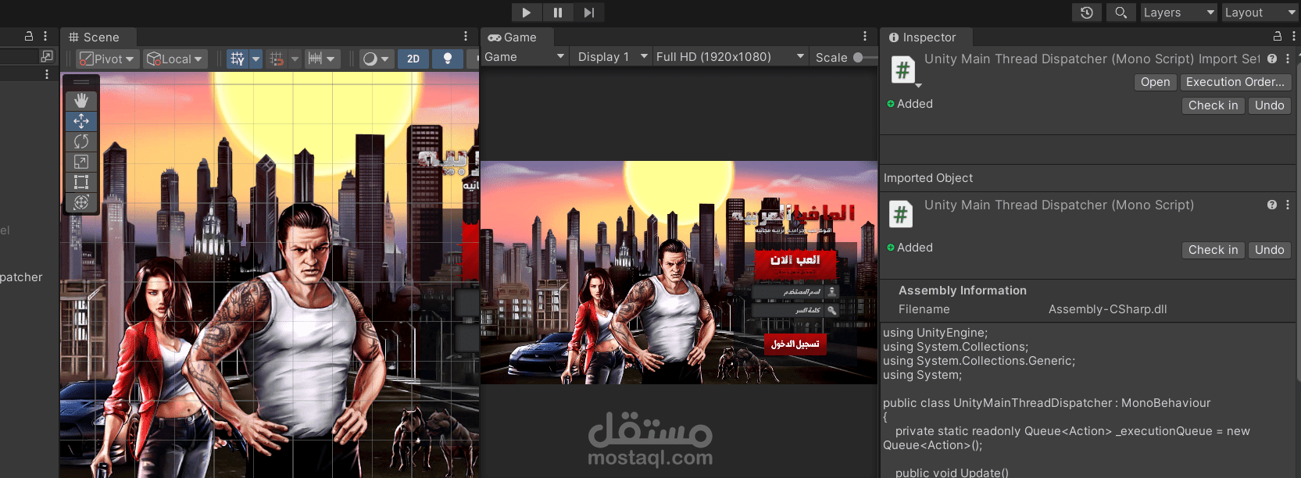Click the green Added status icon in Import Settings
This screenshot has height=478, width=1301.
coord(891,104)
